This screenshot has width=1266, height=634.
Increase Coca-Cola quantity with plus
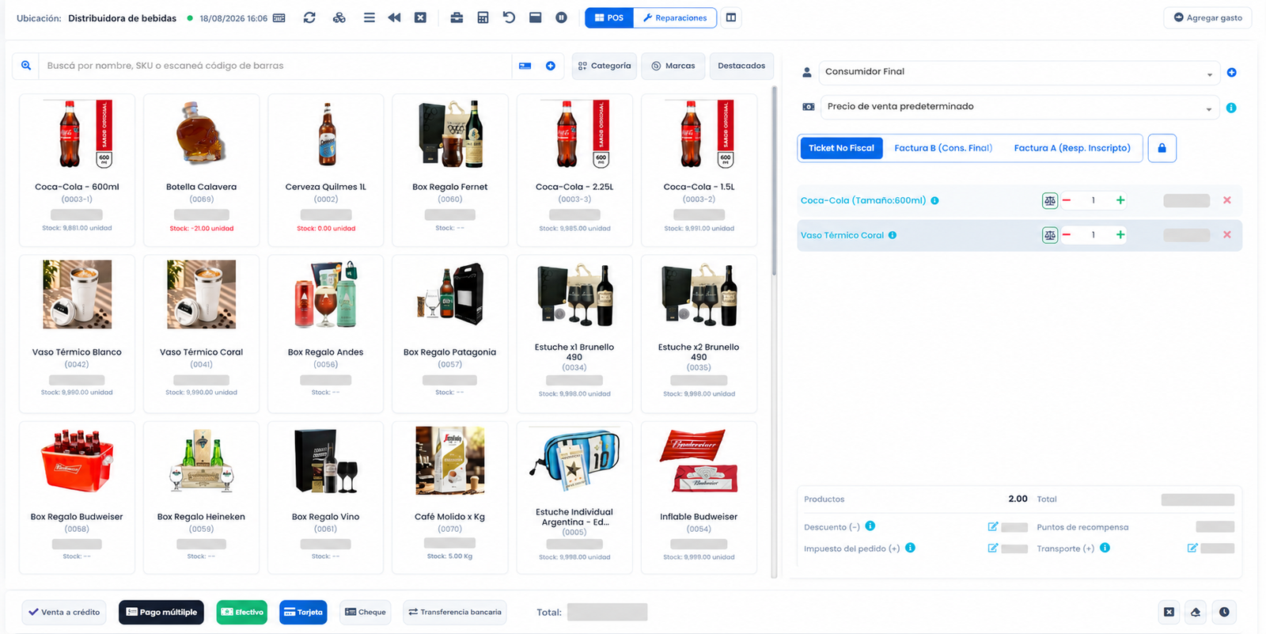pyautogui.click(x=1120, y=200)
